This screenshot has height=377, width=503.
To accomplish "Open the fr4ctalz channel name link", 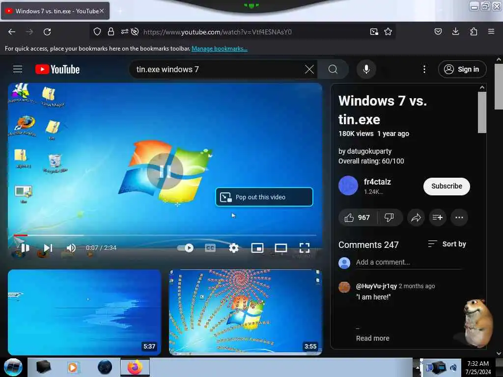I will [377, 182].
